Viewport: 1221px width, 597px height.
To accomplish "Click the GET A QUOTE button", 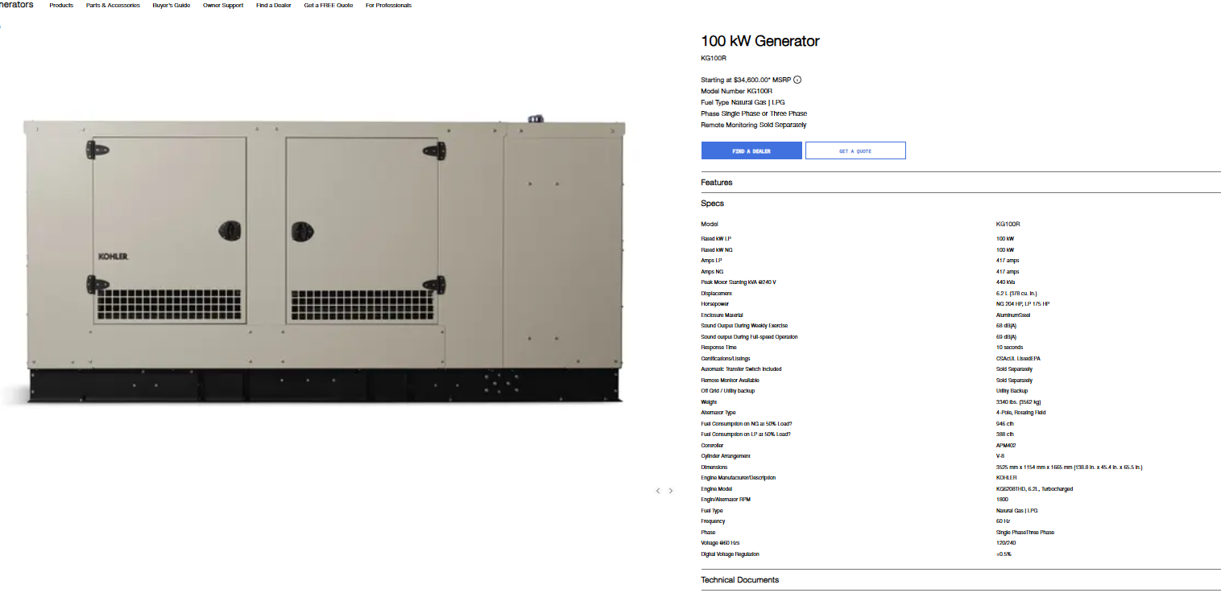I will pos(855,150).
